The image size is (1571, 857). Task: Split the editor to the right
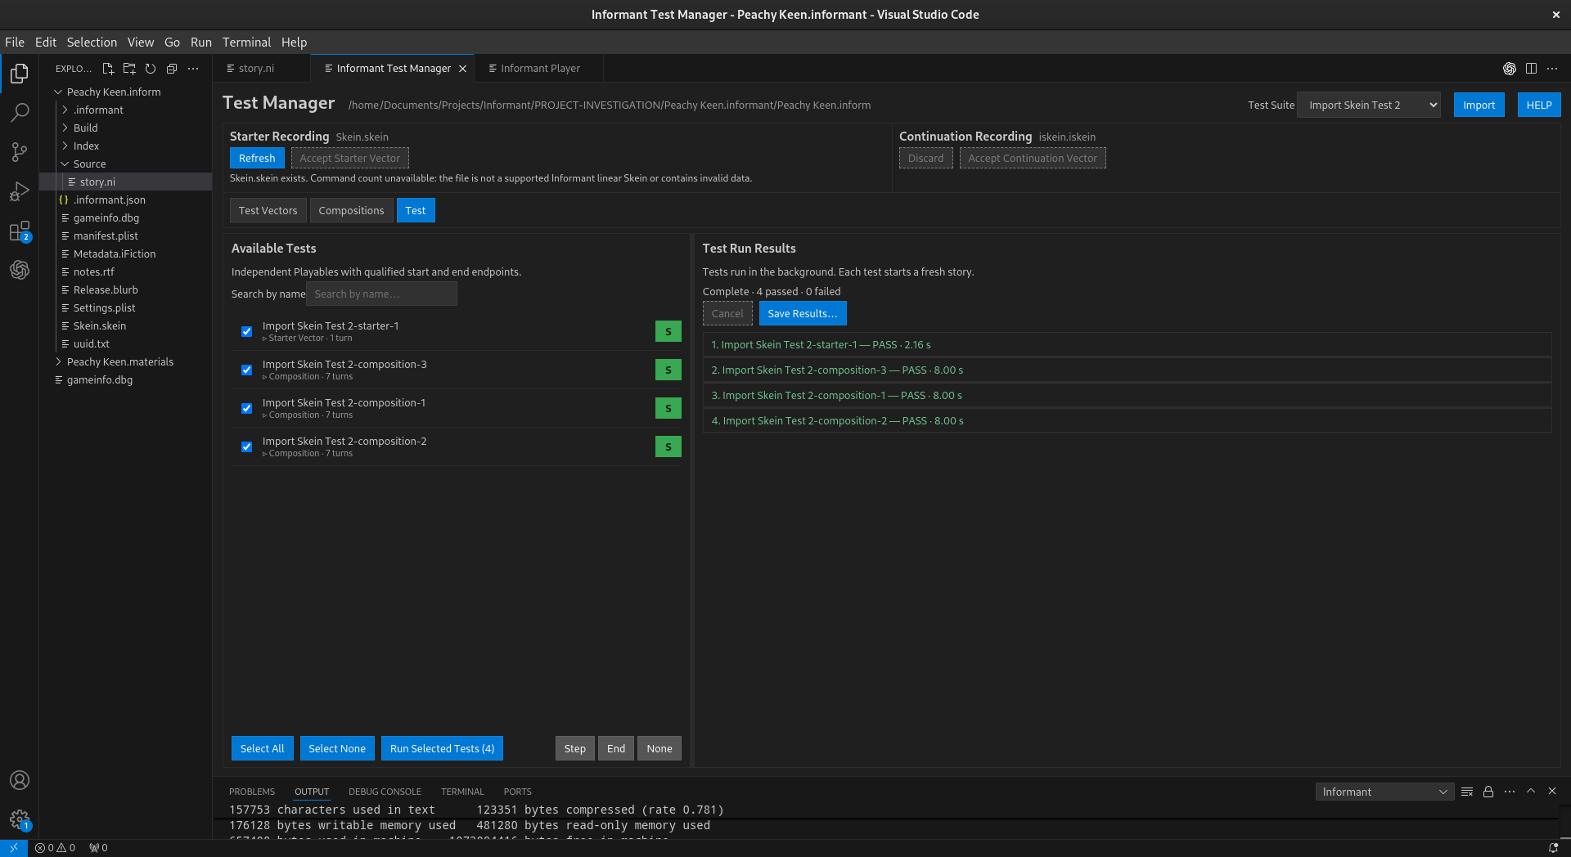(1531, 69)
